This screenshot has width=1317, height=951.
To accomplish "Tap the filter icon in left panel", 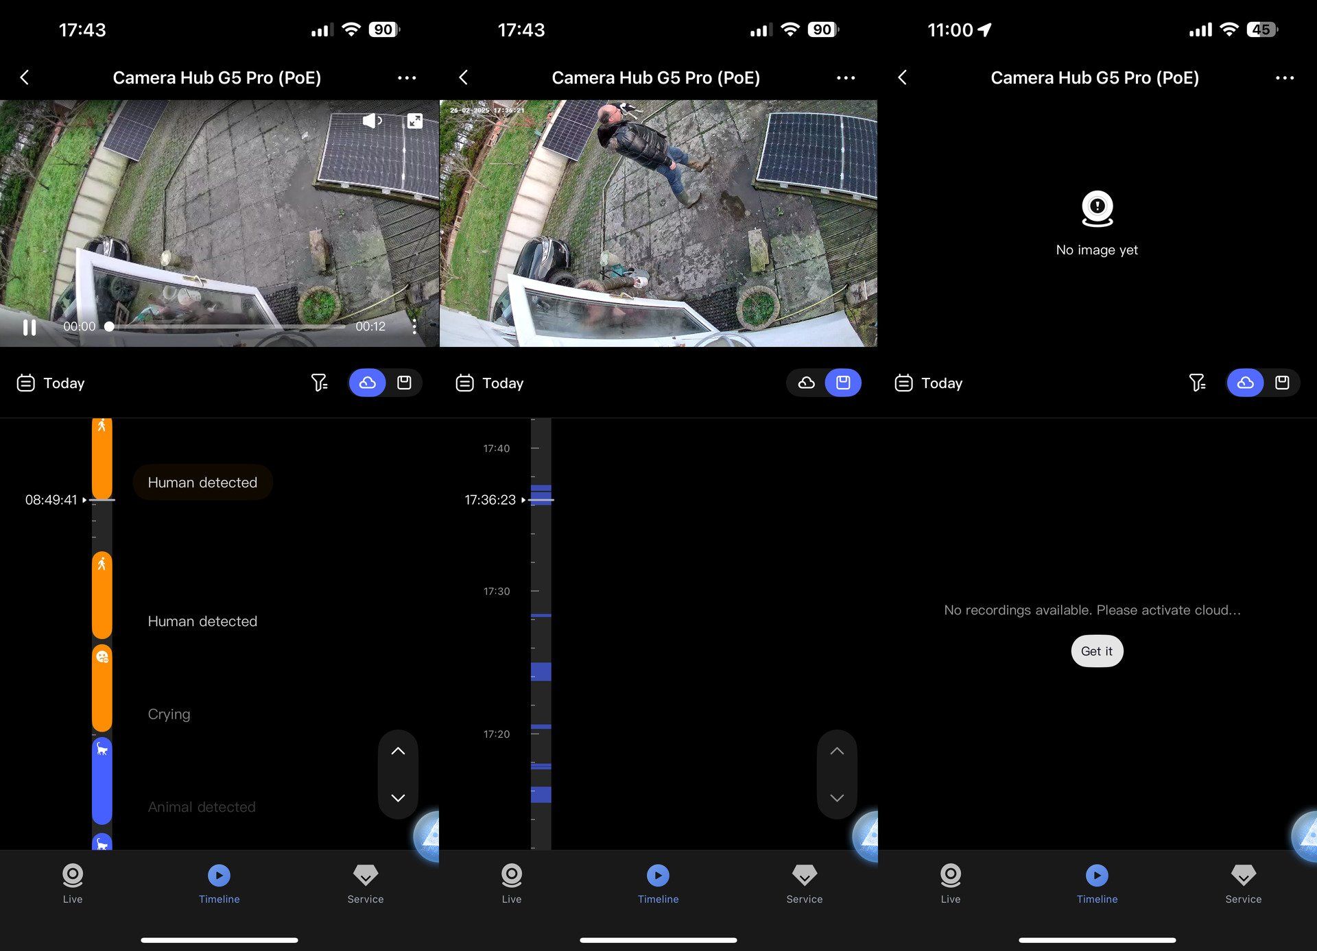I will tap(320, 383).
